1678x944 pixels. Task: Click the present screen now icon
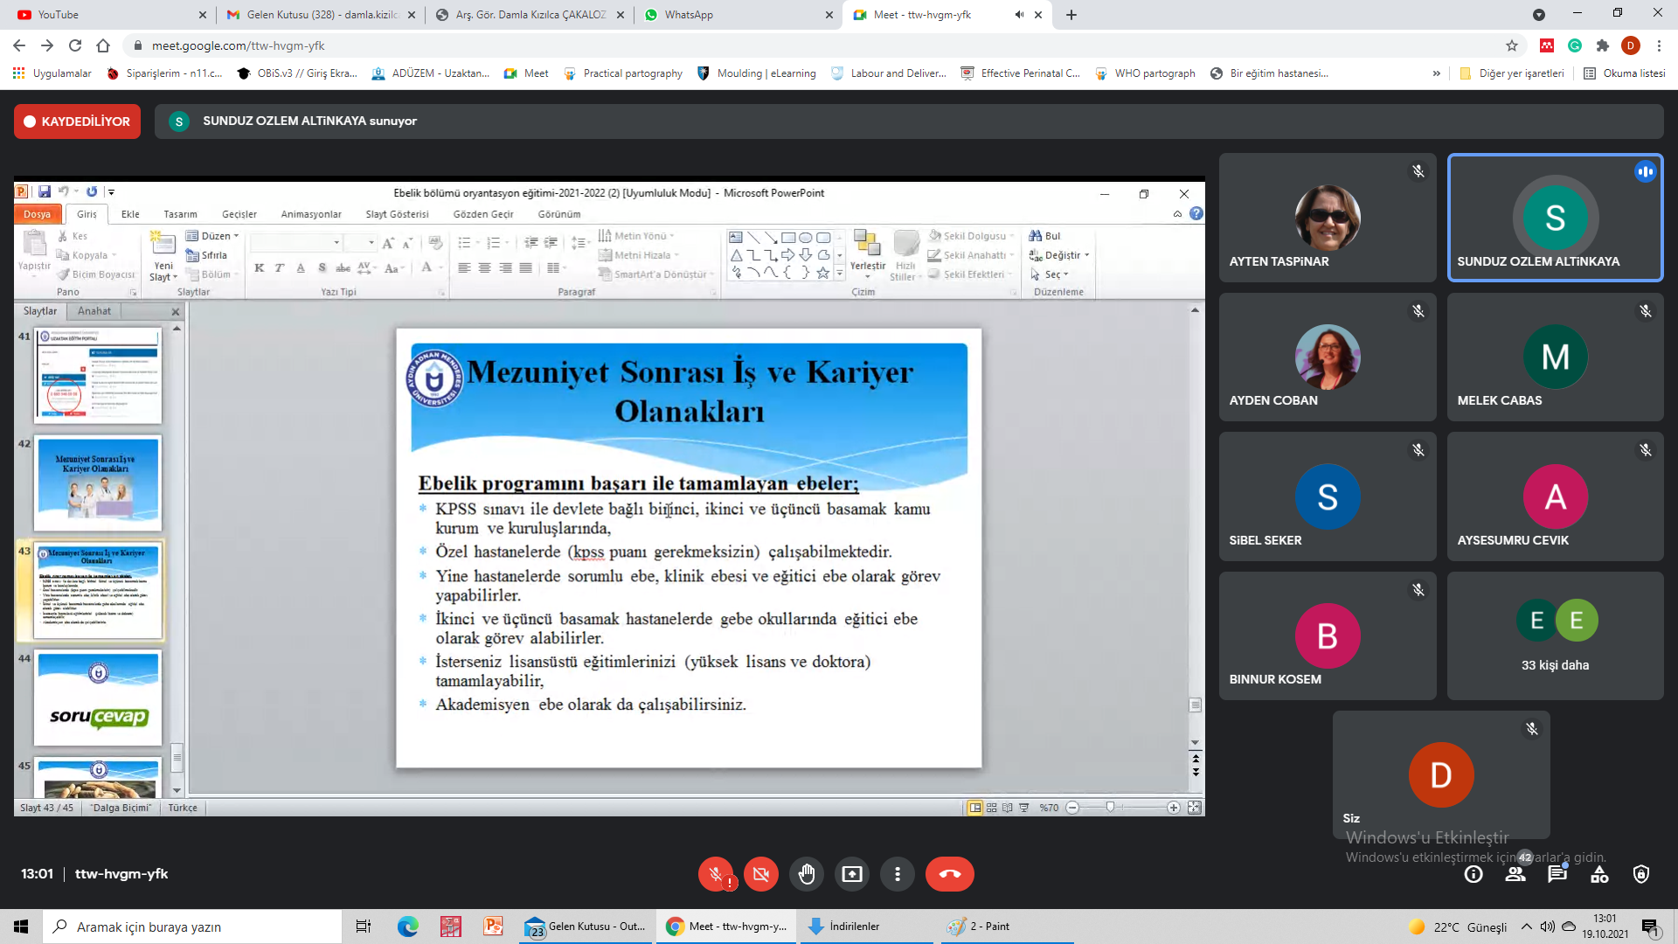coord(852,874)
